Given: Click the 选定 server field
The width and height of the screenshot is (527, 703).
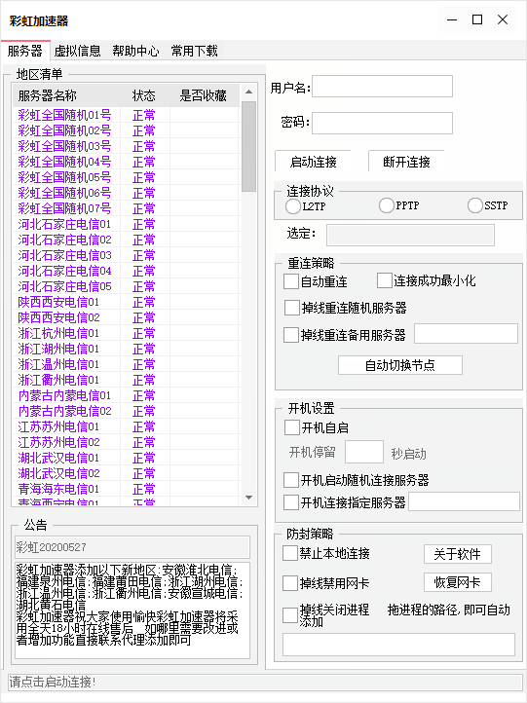Looking at the screenshot, I should click(x=410, y=235).
